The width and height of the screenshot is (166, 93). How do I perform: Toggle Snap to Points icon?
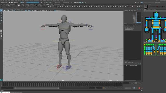pos(48,3)
